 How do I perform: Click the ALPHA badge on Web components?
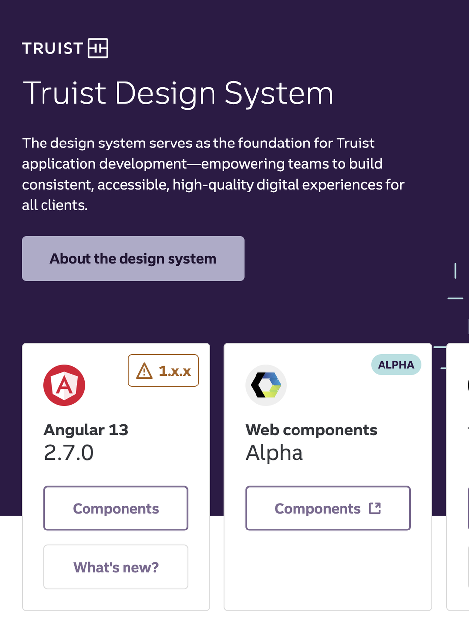(396, 365)
